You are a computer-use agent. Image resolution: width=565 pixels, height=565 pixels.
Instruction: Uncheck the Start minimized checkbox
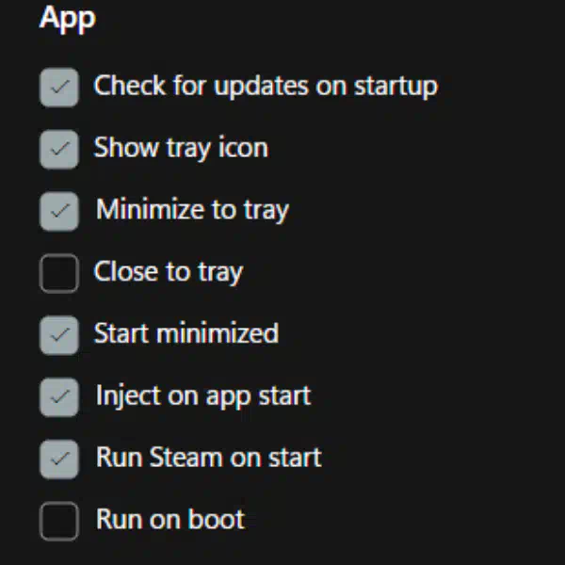[x=59, y=335]
